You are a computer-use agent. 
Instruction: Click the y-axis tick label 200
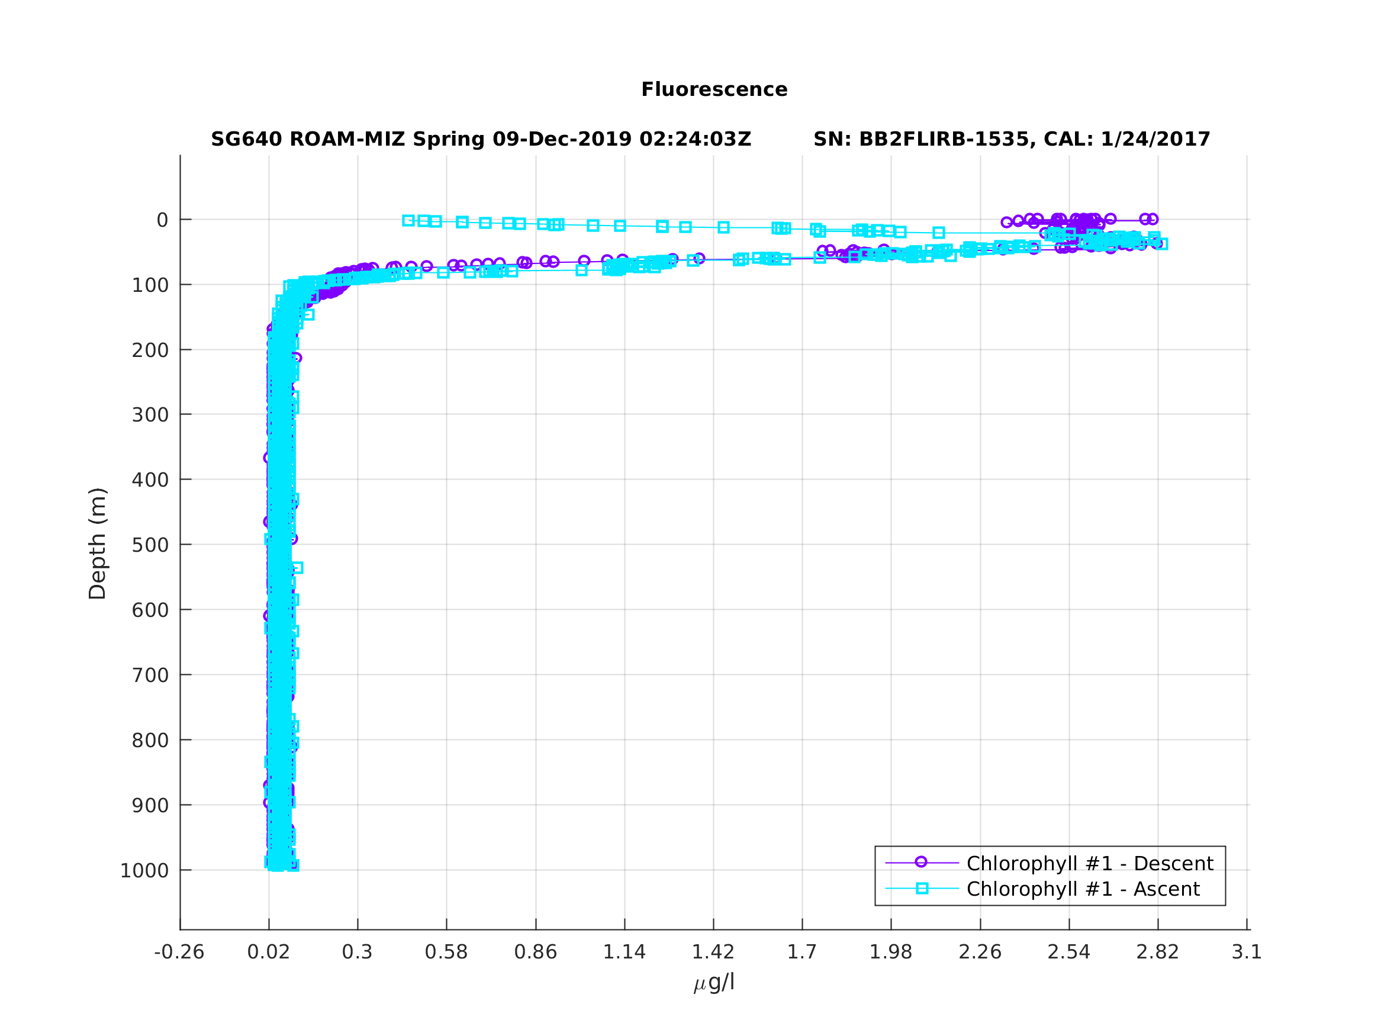click(x=150, y=350)
